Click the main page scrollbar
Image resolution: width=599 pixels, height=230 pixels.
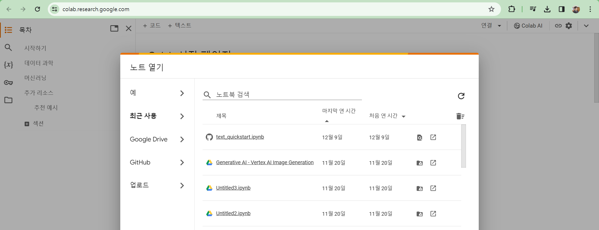pyautogui.click(x=596, y=68)
